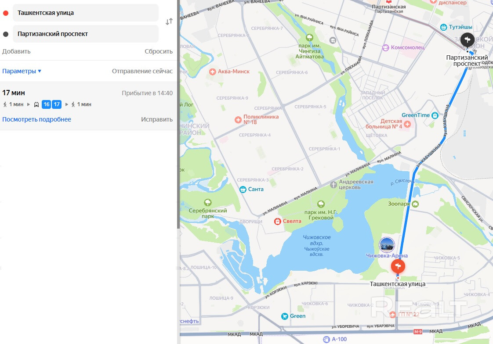Click Сбросить to reset the route
The height and width of the screenshot is (344, 493).
click(x=159, y=51)
